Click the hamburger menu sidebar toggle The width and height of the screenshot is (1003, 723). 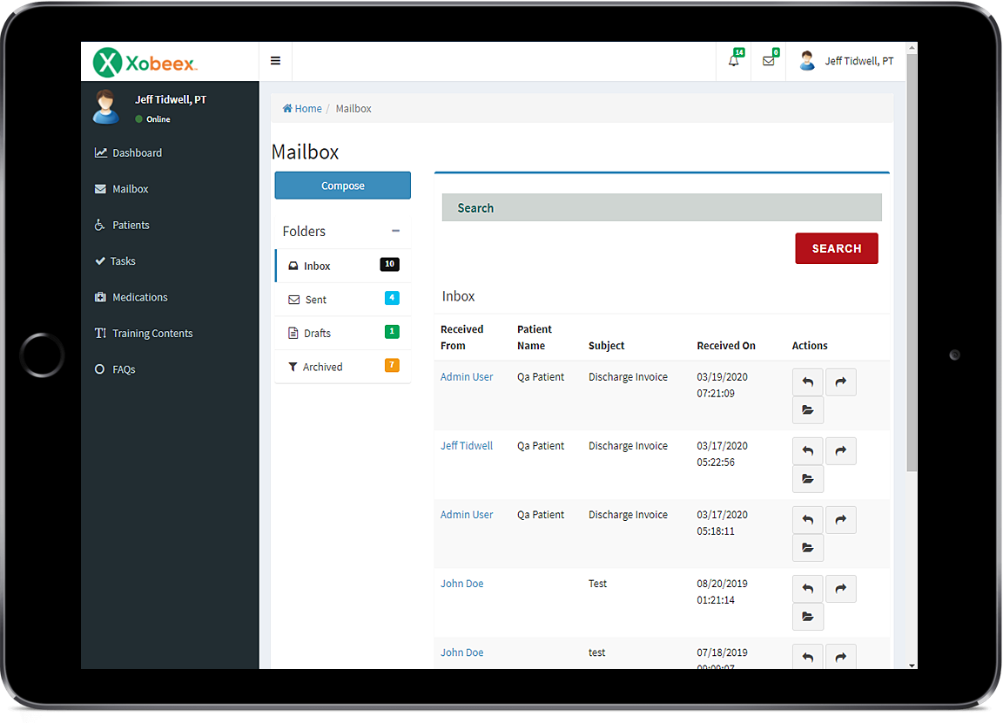click(x=275, y=61)
